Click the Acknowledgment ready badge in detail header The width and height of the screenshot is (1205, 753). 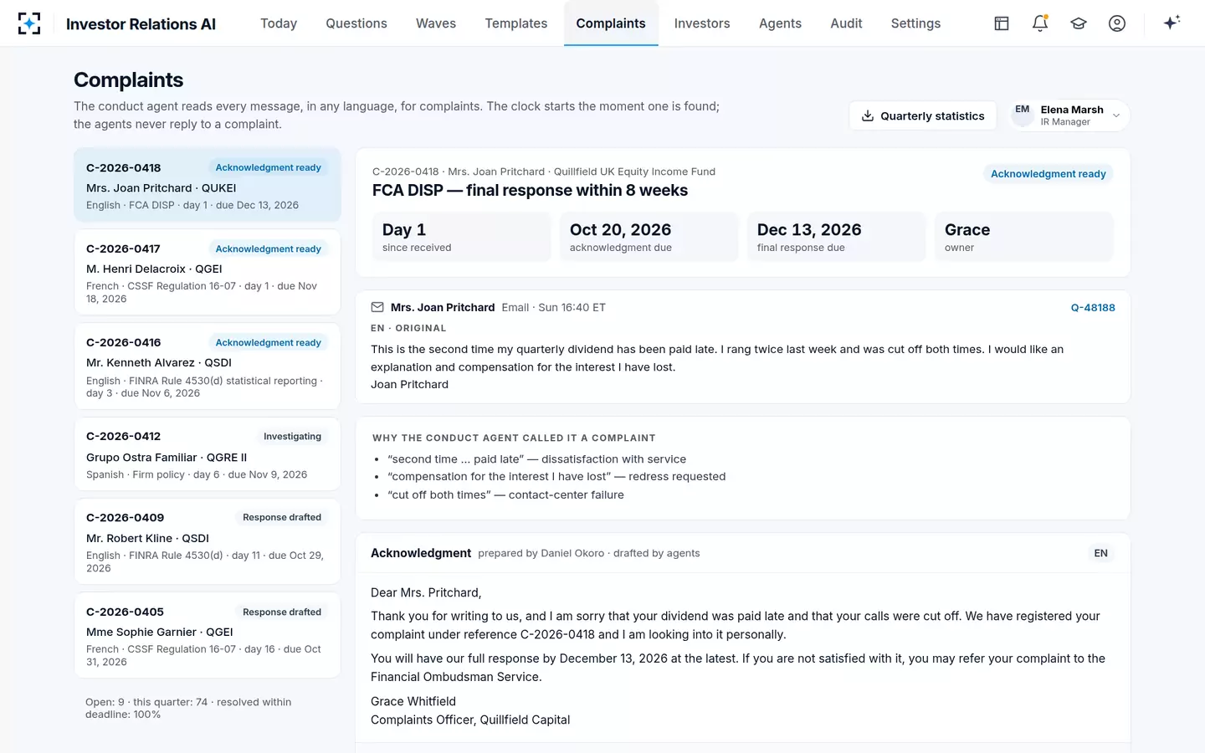click(x=1048, y=174)
